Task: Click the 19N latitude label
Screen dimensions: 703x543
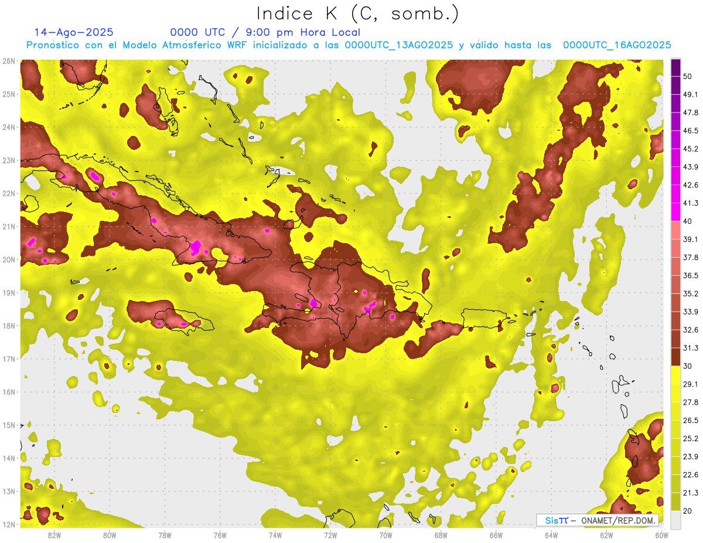Action: coord(9,292)
